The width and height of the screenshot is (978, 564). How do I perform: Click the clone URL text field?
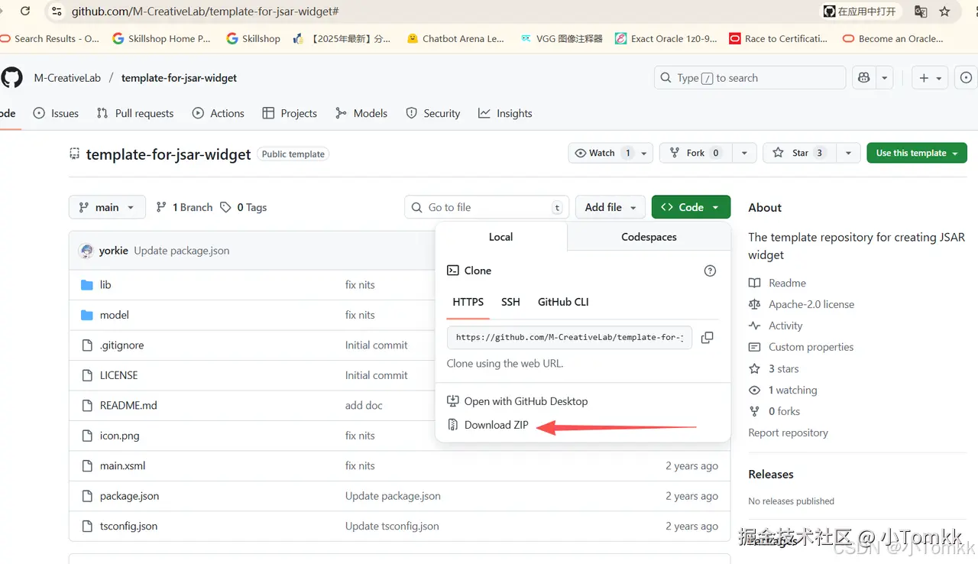coord(570,337)
